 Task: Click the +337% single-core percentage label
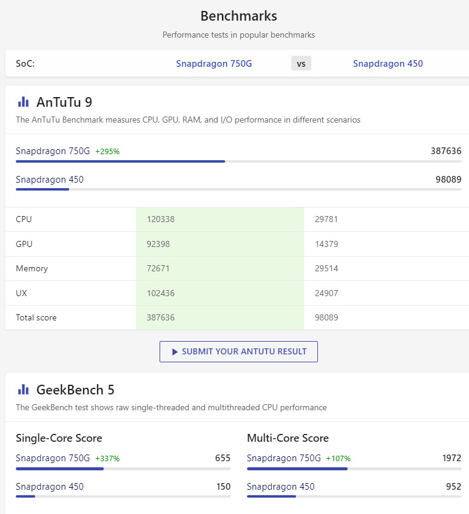107,459
